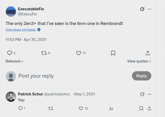Viewport: 165px width, 117px height.
Task: Repost the ExecutableFix tweet
Action: 44,53
